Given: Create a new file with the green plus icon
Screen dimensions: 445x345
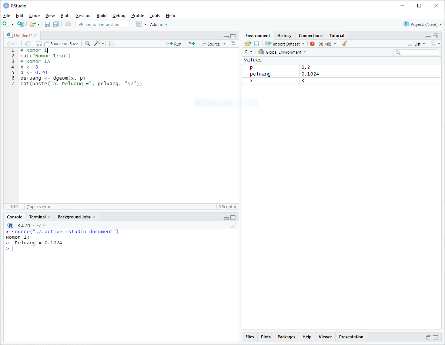Looking at the screenshot, I should (5, 24).
